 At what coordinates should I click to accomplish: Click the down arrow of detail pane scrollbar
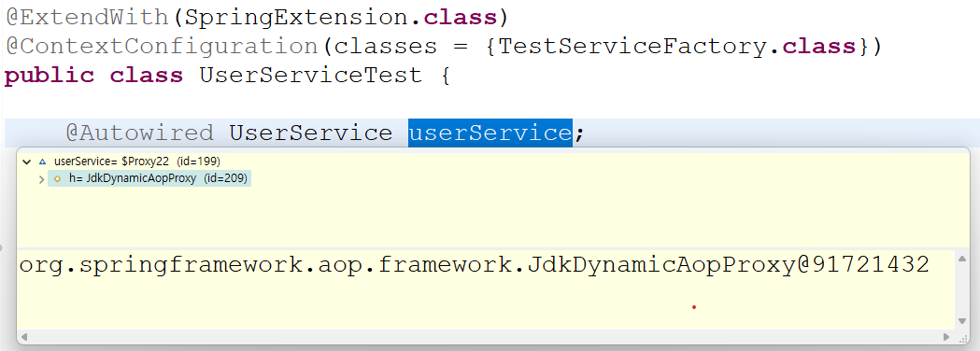click(962, 321)
